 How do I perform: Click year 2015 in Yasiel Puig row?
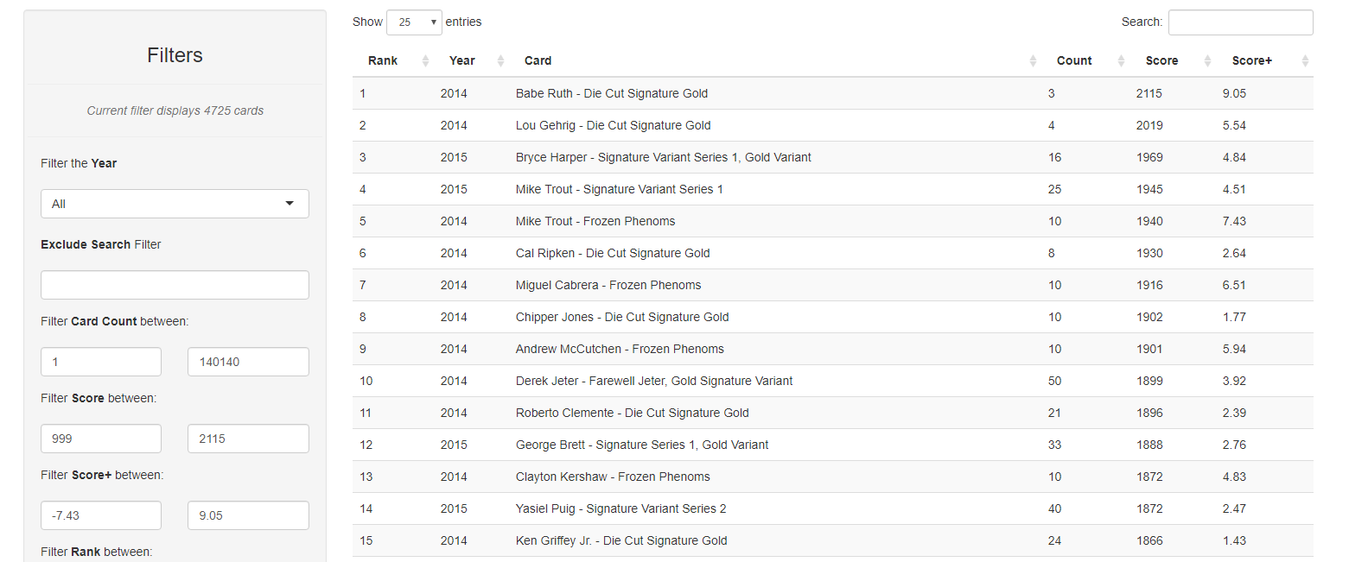pyautogui.click(x=454, y=508)
